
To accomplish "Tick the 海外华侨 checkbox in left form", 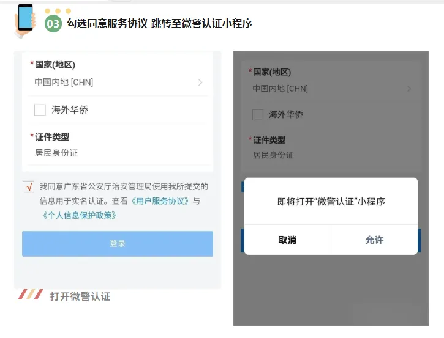I will pyautogui.click(x=40, y=110).
